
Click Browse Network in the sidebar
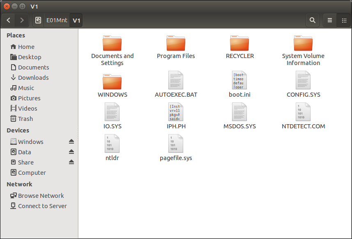coord(39,196)
